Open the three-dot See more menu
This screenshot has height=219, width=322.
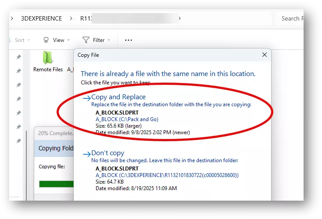coord(129,40)
